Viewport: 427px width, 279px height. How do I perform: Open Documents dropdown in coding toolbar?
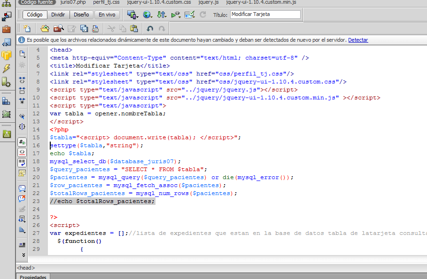(x=22, y=54)
